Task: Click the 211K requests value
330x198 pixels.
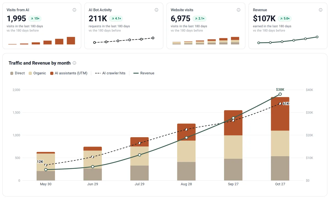Action: [97, 18]
